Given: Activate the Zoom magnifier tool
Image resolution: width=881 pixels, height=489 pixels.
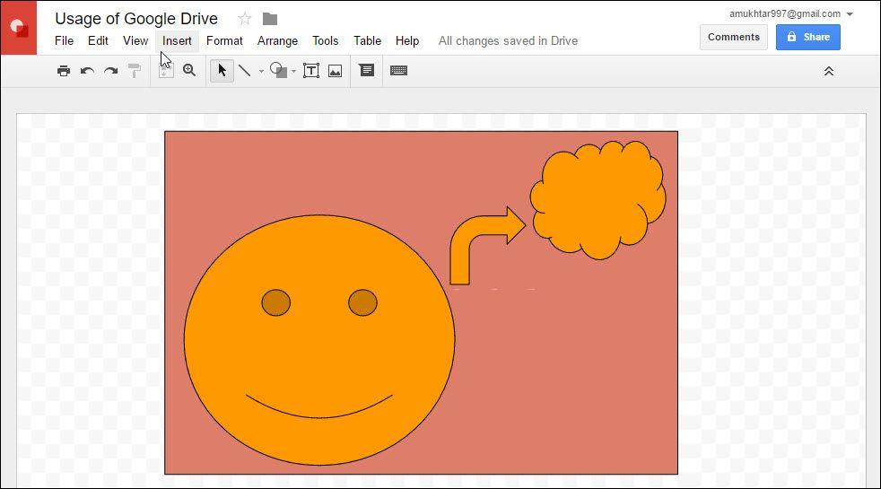Looking at the screenshot, I should (x=189, y=71).
